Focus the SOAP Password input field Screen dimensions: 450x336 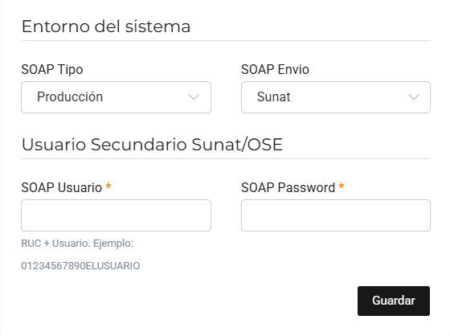(x=336, y=215)
